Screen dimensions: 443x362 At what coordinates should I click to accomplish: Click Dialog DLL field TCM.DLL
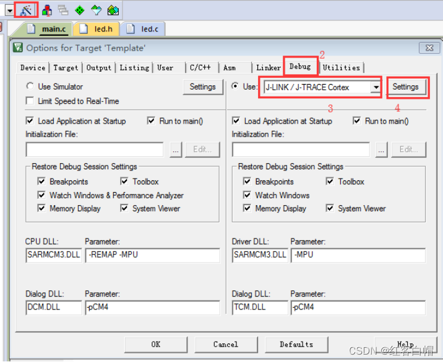[x=260, y=307]
